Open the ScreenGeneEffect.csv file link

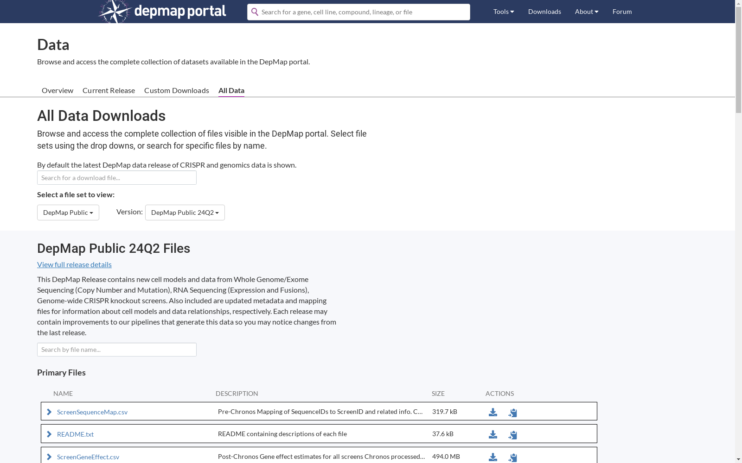click(x=88, y=457)
